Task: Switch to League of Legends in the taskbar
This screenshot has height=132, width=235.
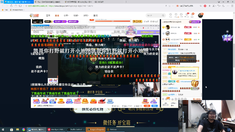Action: pyautogui.click(x=96, y=130)
